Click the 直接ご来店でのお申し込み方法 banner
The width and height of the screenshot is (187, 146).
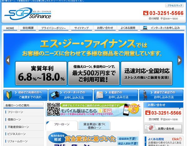click(161, 95)
